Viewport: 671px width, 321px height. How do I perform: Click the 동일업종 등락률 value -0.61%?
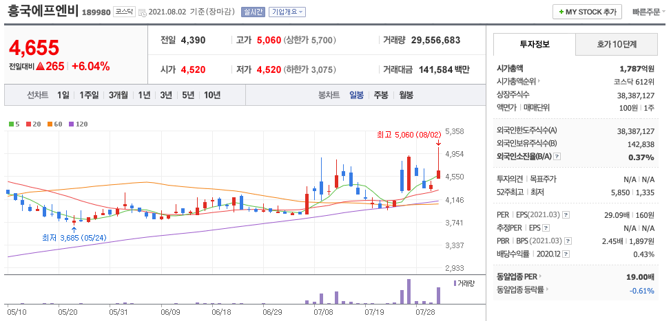[642, 291]
